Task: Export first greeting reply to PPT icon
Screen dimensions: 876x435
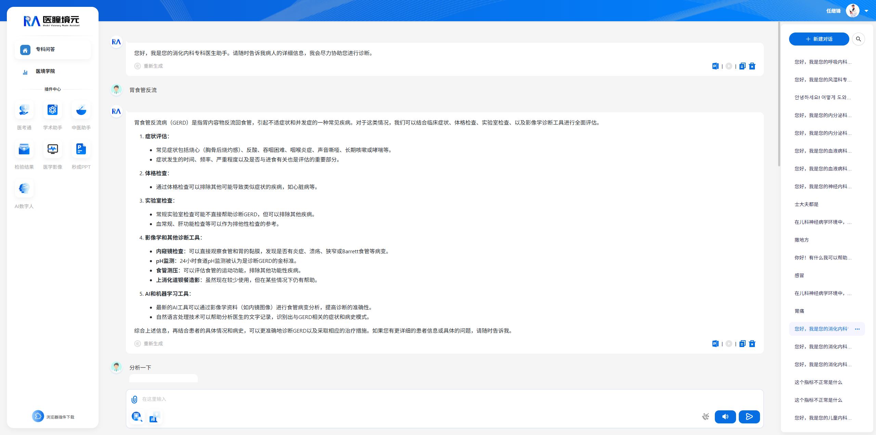Action: tap(715, 66)
